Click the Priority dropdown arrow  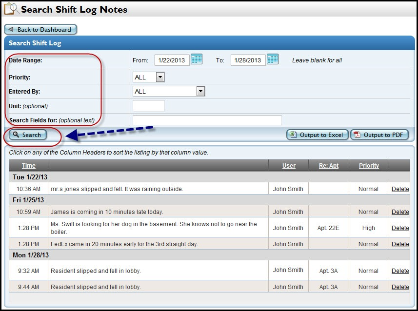[x=161, y=77]
